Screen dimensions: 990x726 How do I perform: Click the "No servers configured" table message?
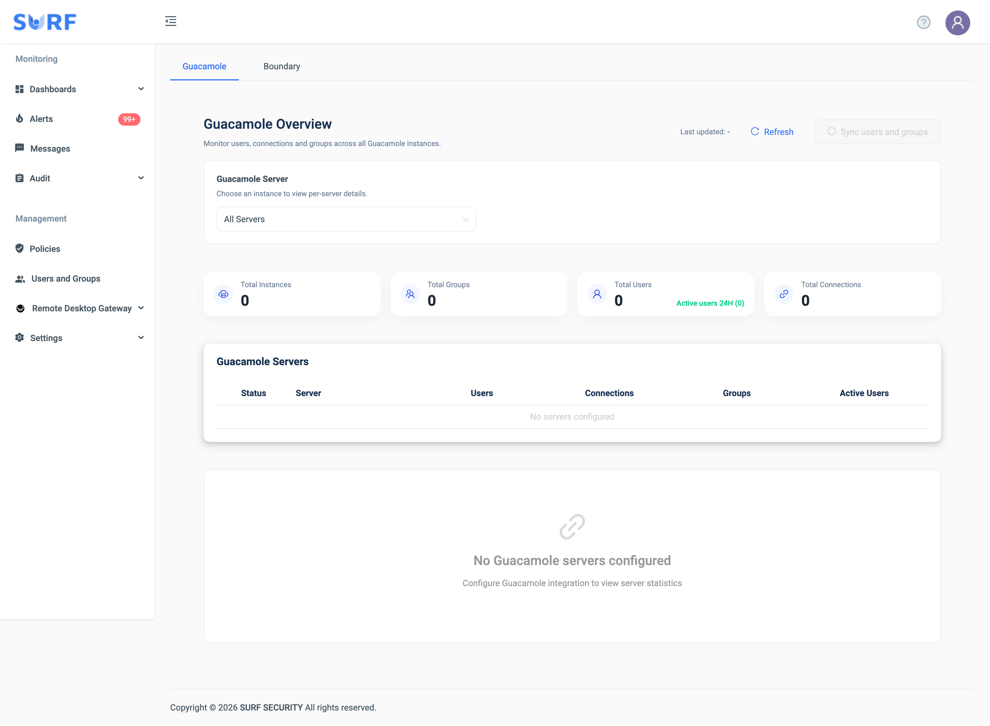(x=572, y=417)
